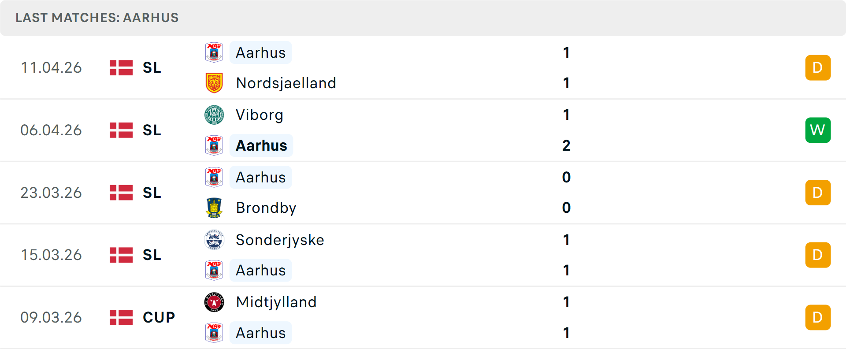Open the highlighted Aarhus team name in the Viborg match
Image resolution: width=846 pixels, height=349 pixels.
click(261, 145)
